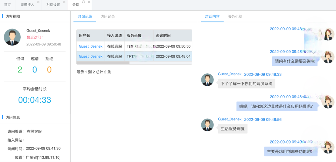The image size is (336, 162).
Task: Close the 会话 tab
Action: [x=89, y=2]
